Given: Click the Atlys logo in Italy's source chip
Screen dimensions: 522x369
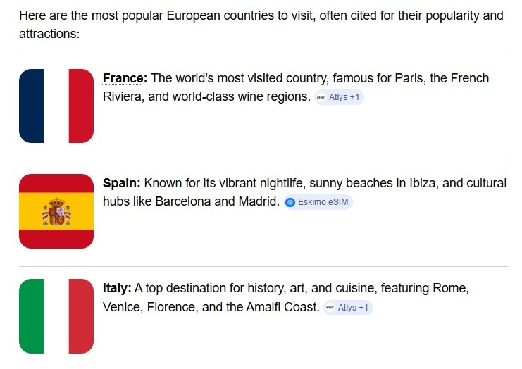Looking at the screenshot, I should (x=330, y=308).
